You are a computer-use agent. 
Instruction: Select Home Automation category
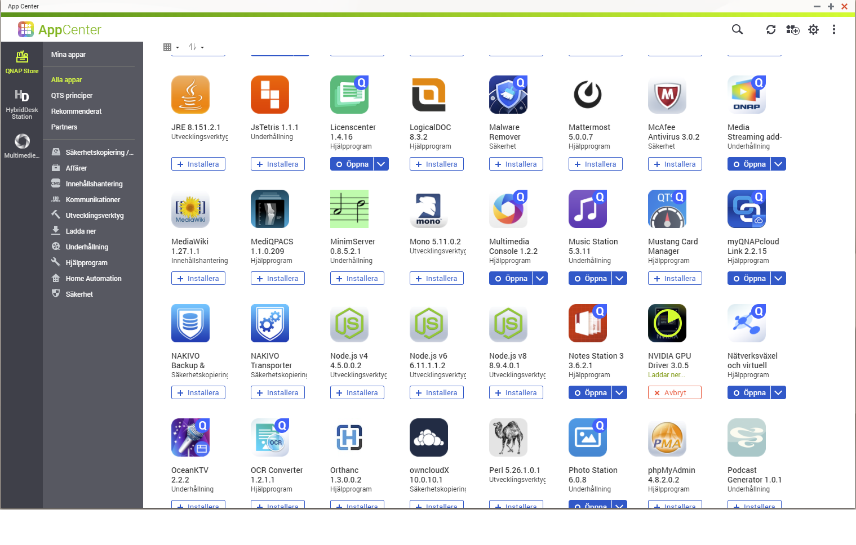93,279
